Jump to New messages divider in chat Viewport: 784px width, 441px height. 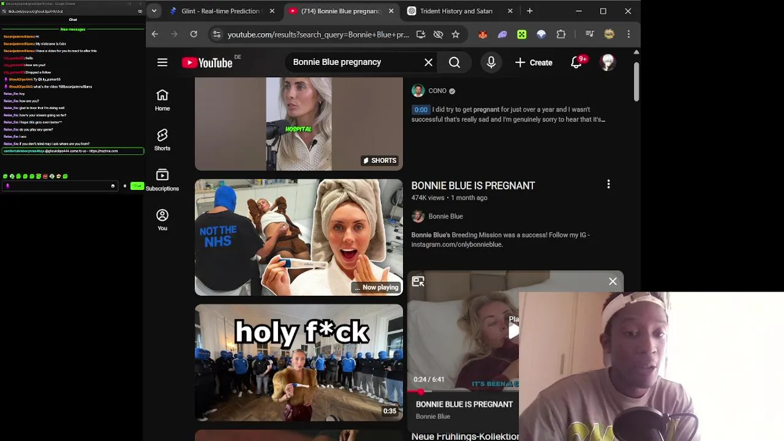tap(73, 29)
